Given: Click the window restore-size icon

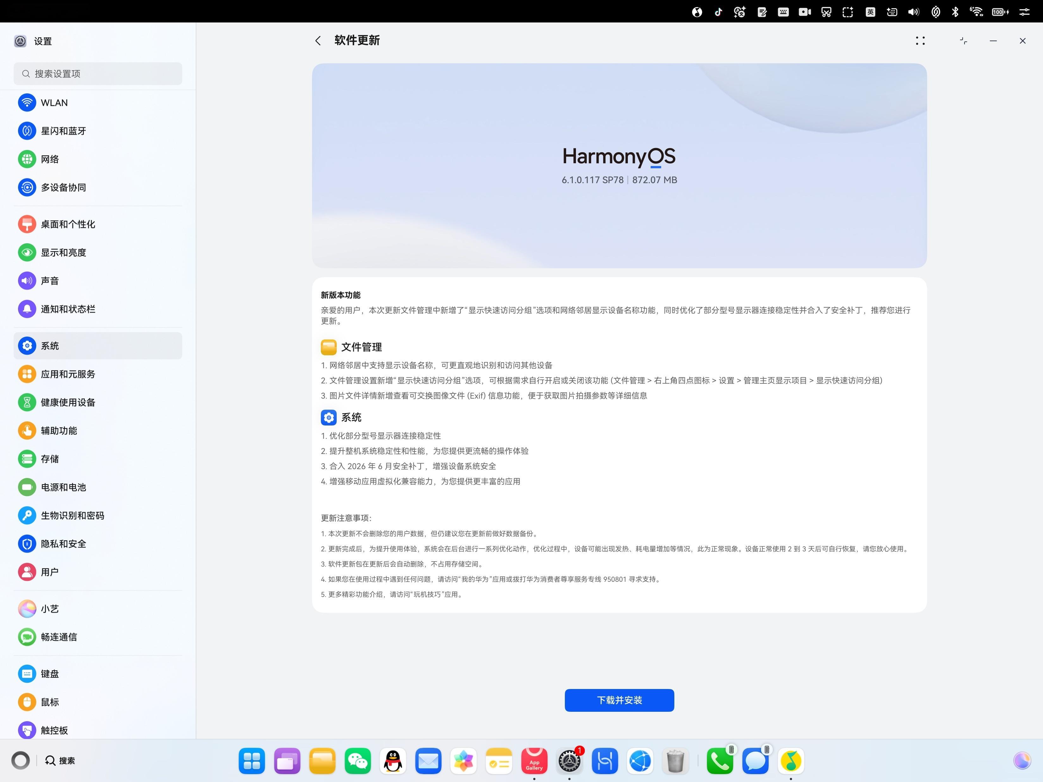Looking at the screenshot, I should [963, 41].
